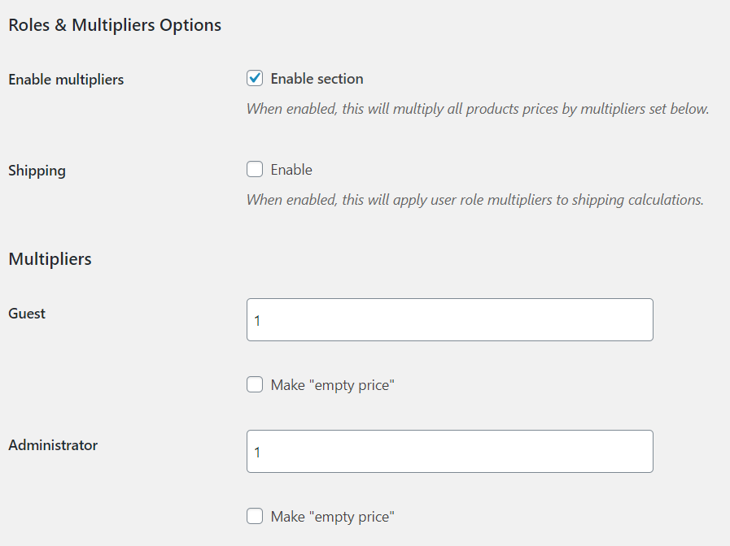This screenshot has height=546, width=730.
Task: Check Guest's Make "empty price" box
Action: point(255,384)
